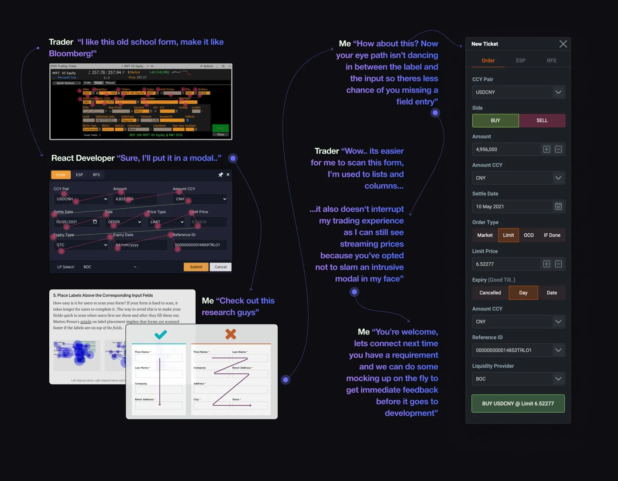Switch to ESP tab in New Ticket

tap(520, 60)
